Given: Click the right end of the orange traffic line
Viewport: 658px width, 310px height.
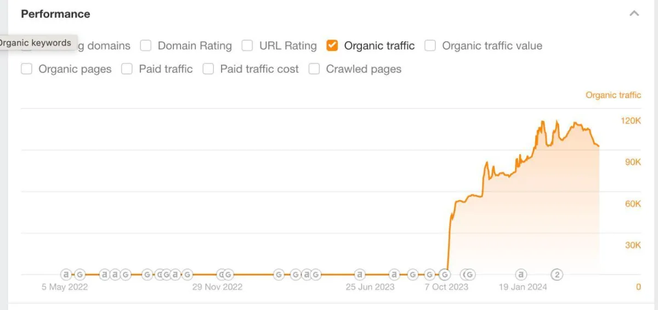Looking at the screenshot, I should [599, 146].
